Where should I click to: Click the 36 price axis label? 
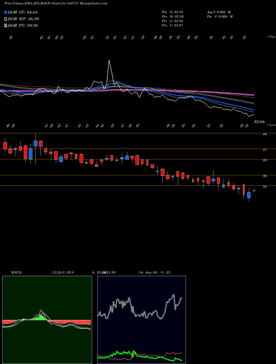coord(264,176)
